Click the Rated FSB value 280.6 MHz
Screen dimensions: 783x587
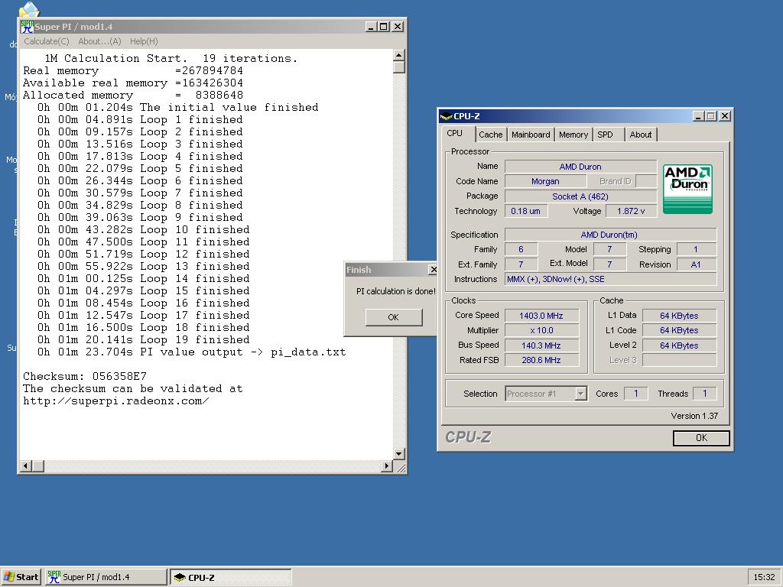541,360
